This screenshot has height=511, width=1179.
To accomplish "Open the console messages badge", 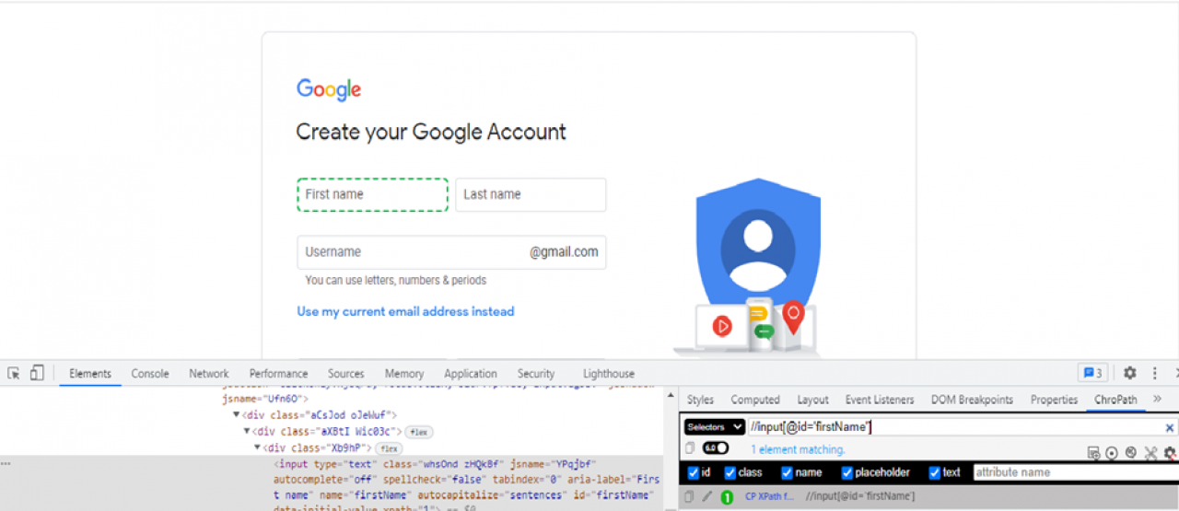I will (x=1093, y=373).
